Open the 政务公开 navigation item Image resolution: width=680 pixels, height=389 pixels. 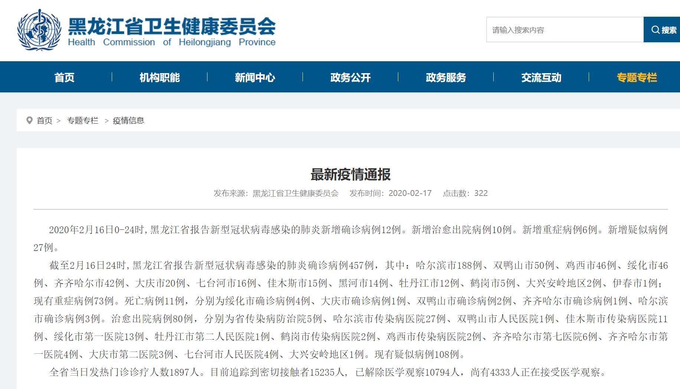(x=350, y=77)
